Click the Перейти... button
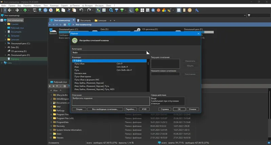Viewport: 271px width, 145px height. [130, 109]
